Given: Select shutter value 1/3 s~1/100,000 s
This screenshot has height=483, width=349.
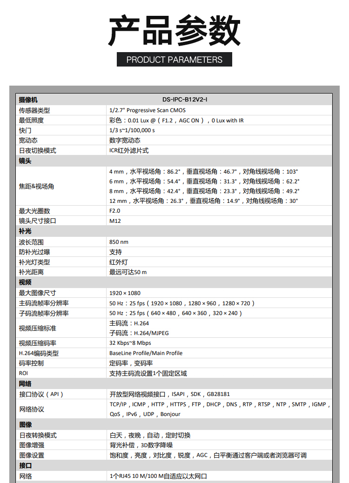Looking at the screenshot, I should [x=132, y=130].
